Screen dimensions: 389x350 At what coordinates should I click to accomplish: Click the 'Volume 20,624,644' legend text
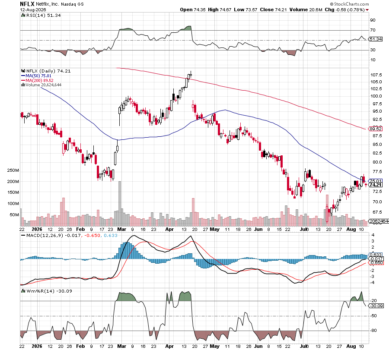coord(43,85)
